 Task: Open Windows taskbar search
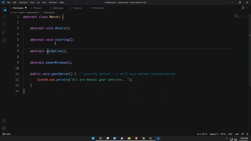100,138
